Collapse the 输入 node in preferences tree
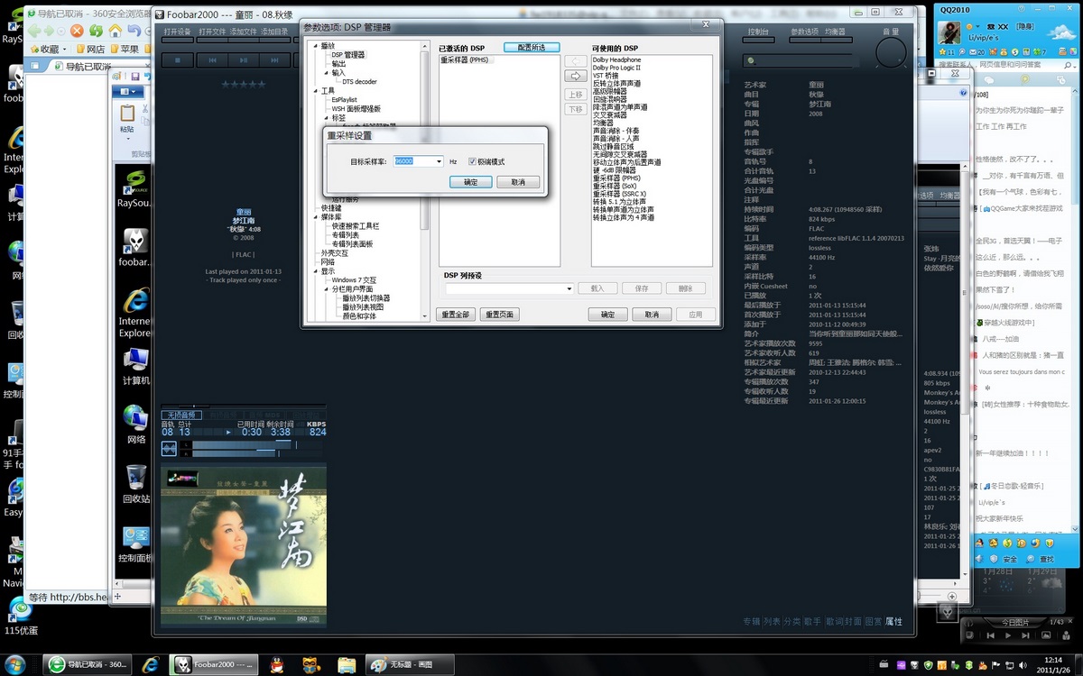 [327, 73]
